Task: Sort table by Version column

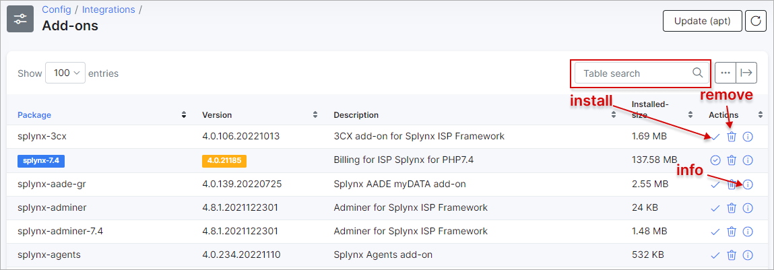Action: (217, 115)
